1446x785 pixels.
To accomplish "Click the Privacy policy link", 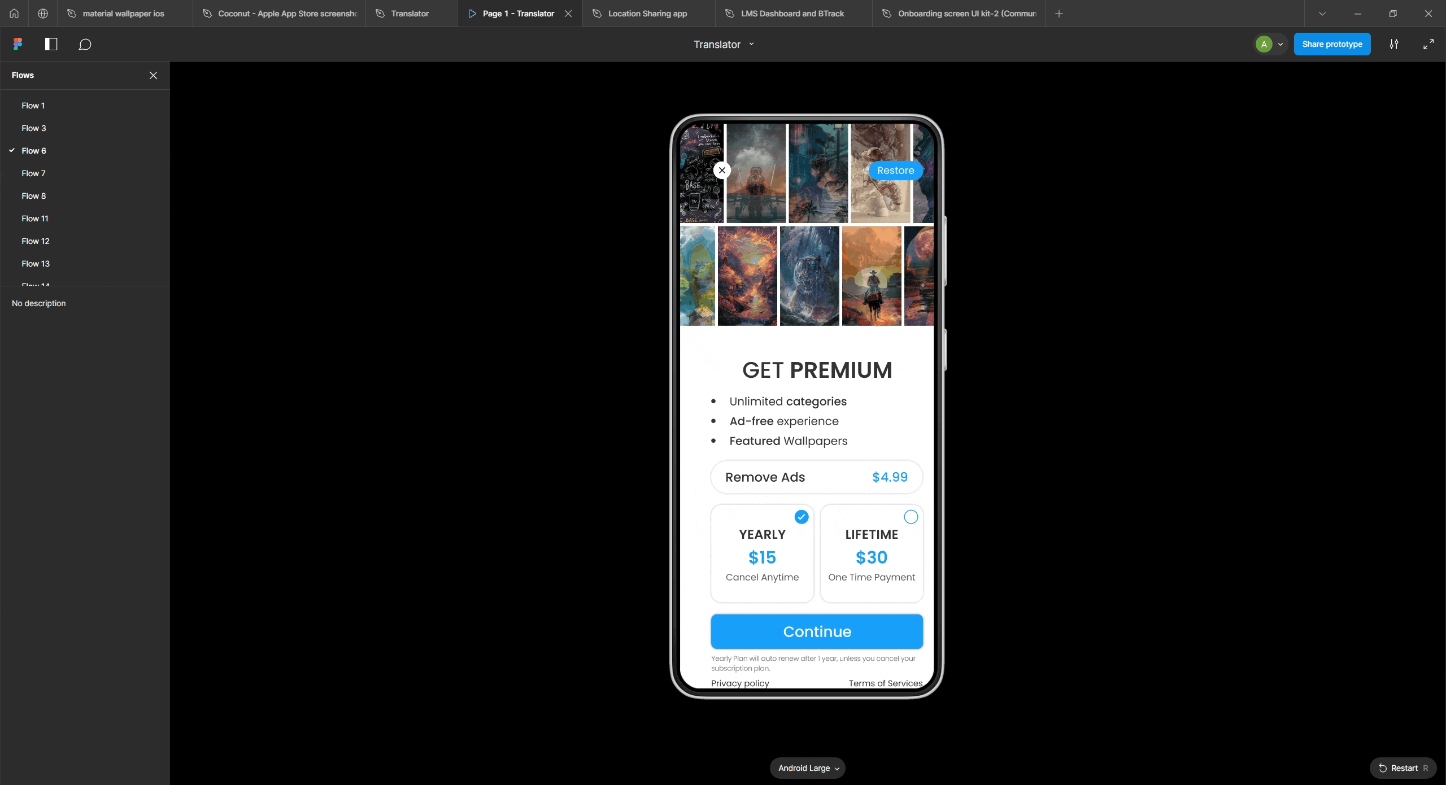I will pos(739,683).
